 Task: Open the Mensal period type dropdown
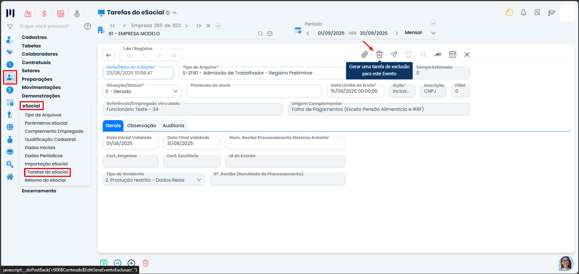click(420, 33)
